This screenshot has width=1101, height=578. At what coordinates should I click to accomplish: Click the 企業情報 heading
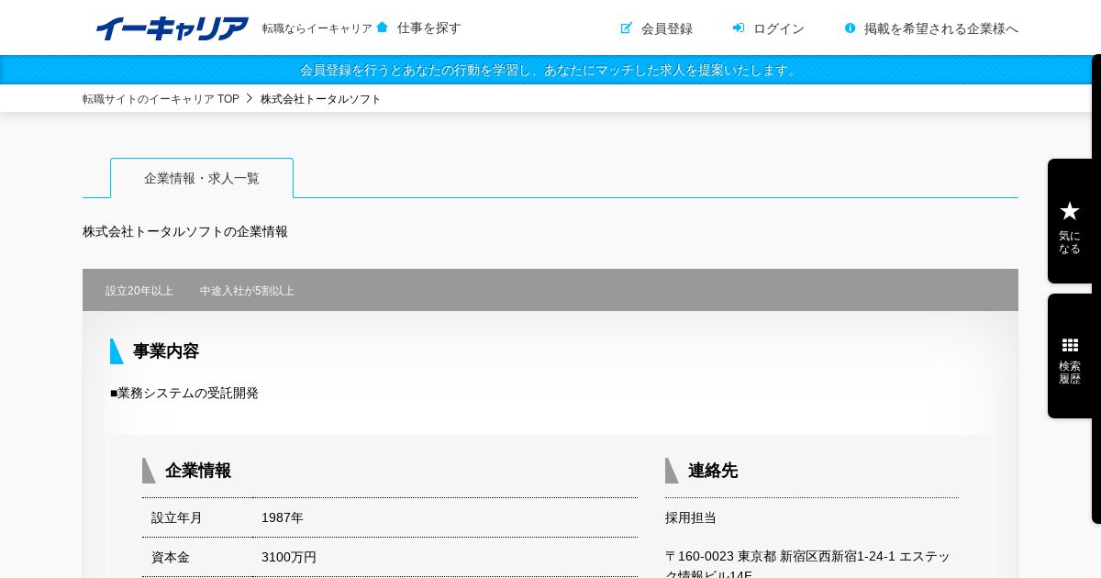coord(198,471)
